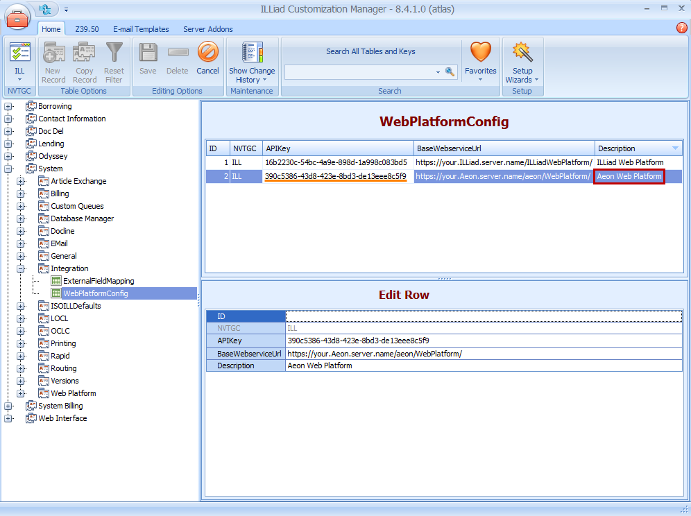Open the E-mail Templates tab

point(141,29)
